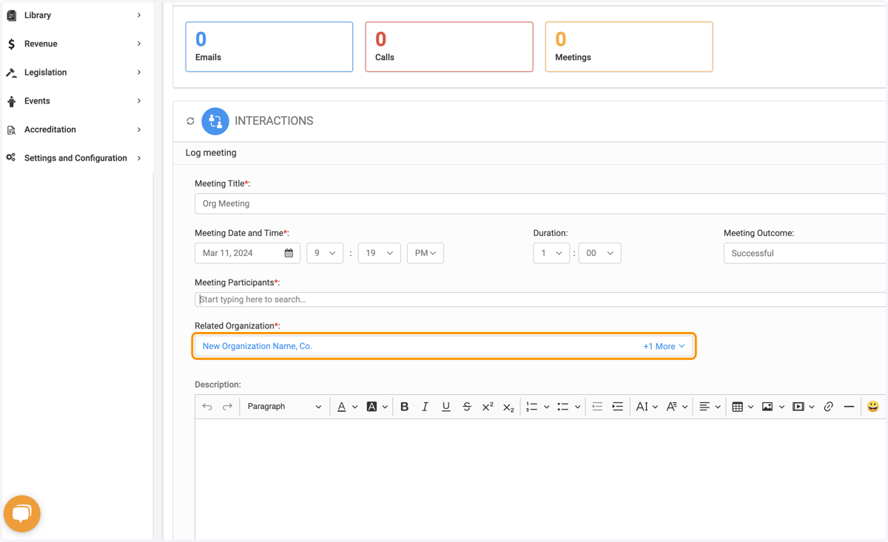Screen dimensions: 888x542
Task: Toggle bold formatting
Action: point(404,407)
